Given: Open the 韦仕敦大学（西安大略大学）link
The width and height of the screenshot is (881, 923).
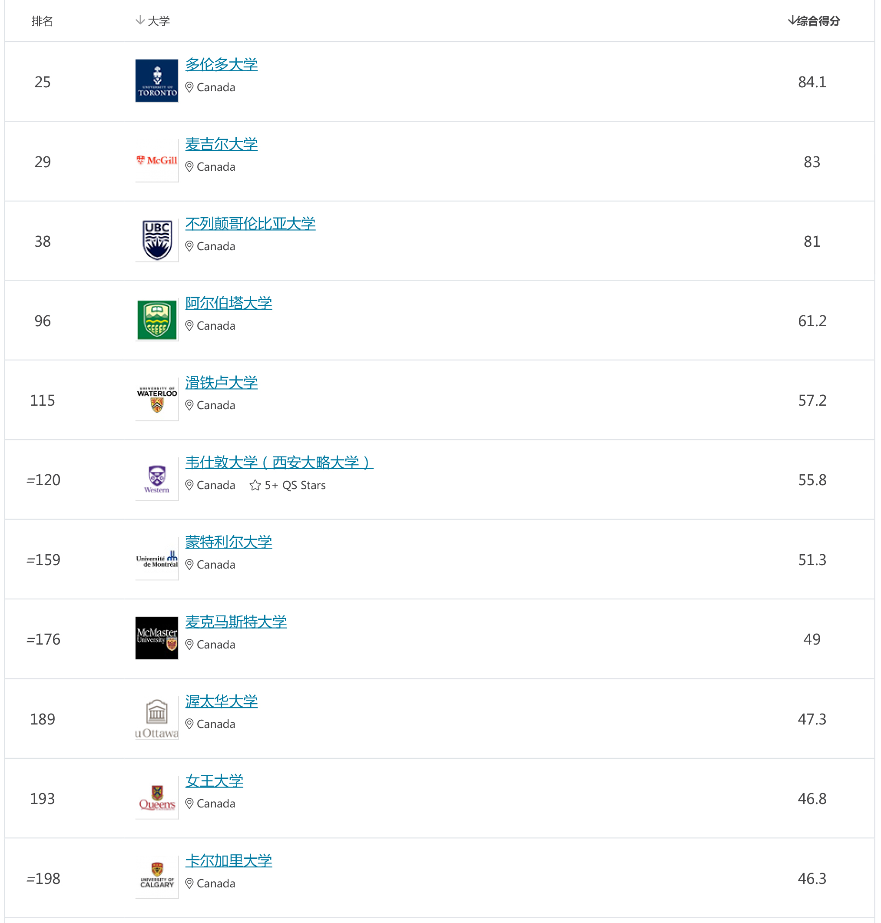Looking at the screenshot, I should (279, 463).
